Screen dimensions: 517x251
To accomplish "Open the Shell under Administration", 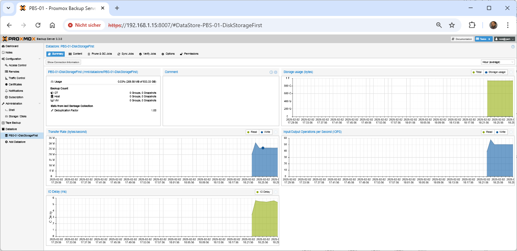I will tap(12, 110).
